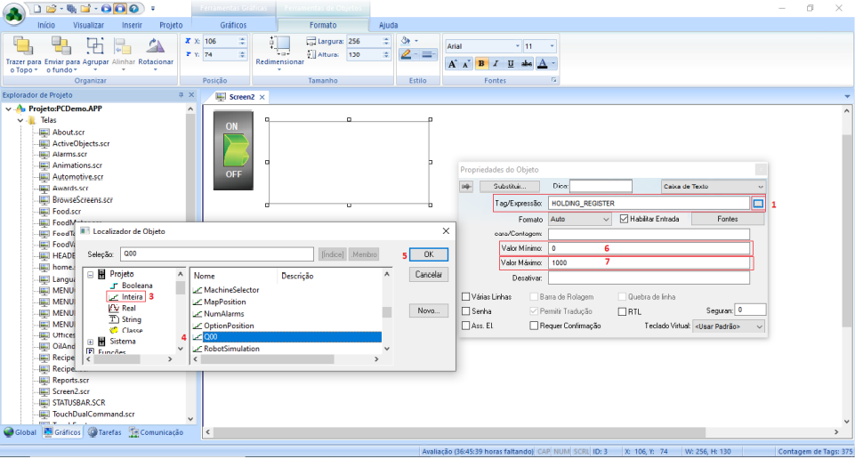Screen dimensions: 855x459
Task: Toggle bold font formatting
Action: 481,63
